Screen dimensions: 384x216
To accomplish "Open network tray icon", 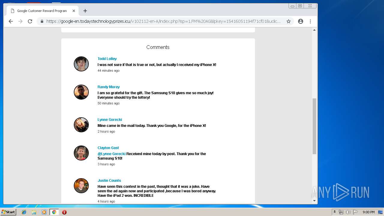I will coord(341,212).
